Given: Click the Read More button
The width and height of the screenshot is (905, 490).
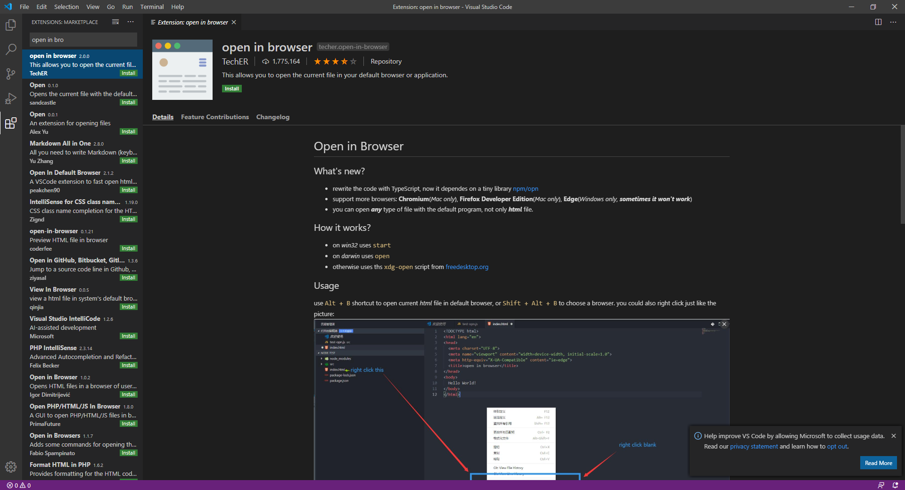Looking at the screenshot, I should 879,463.
